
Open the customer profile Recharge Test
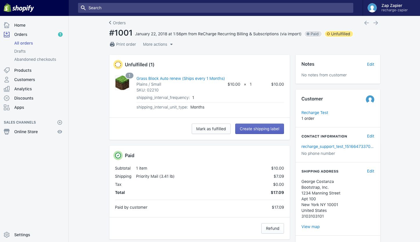pos(315,113)
